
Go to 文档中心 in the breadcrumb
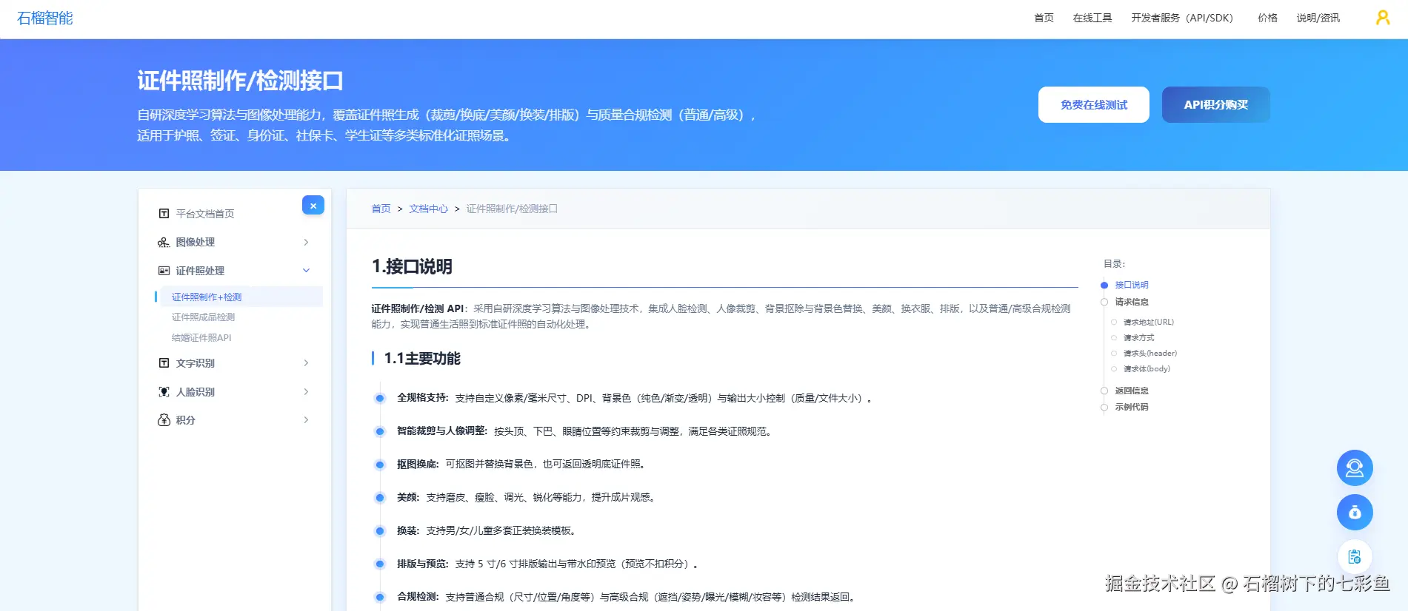428,209
